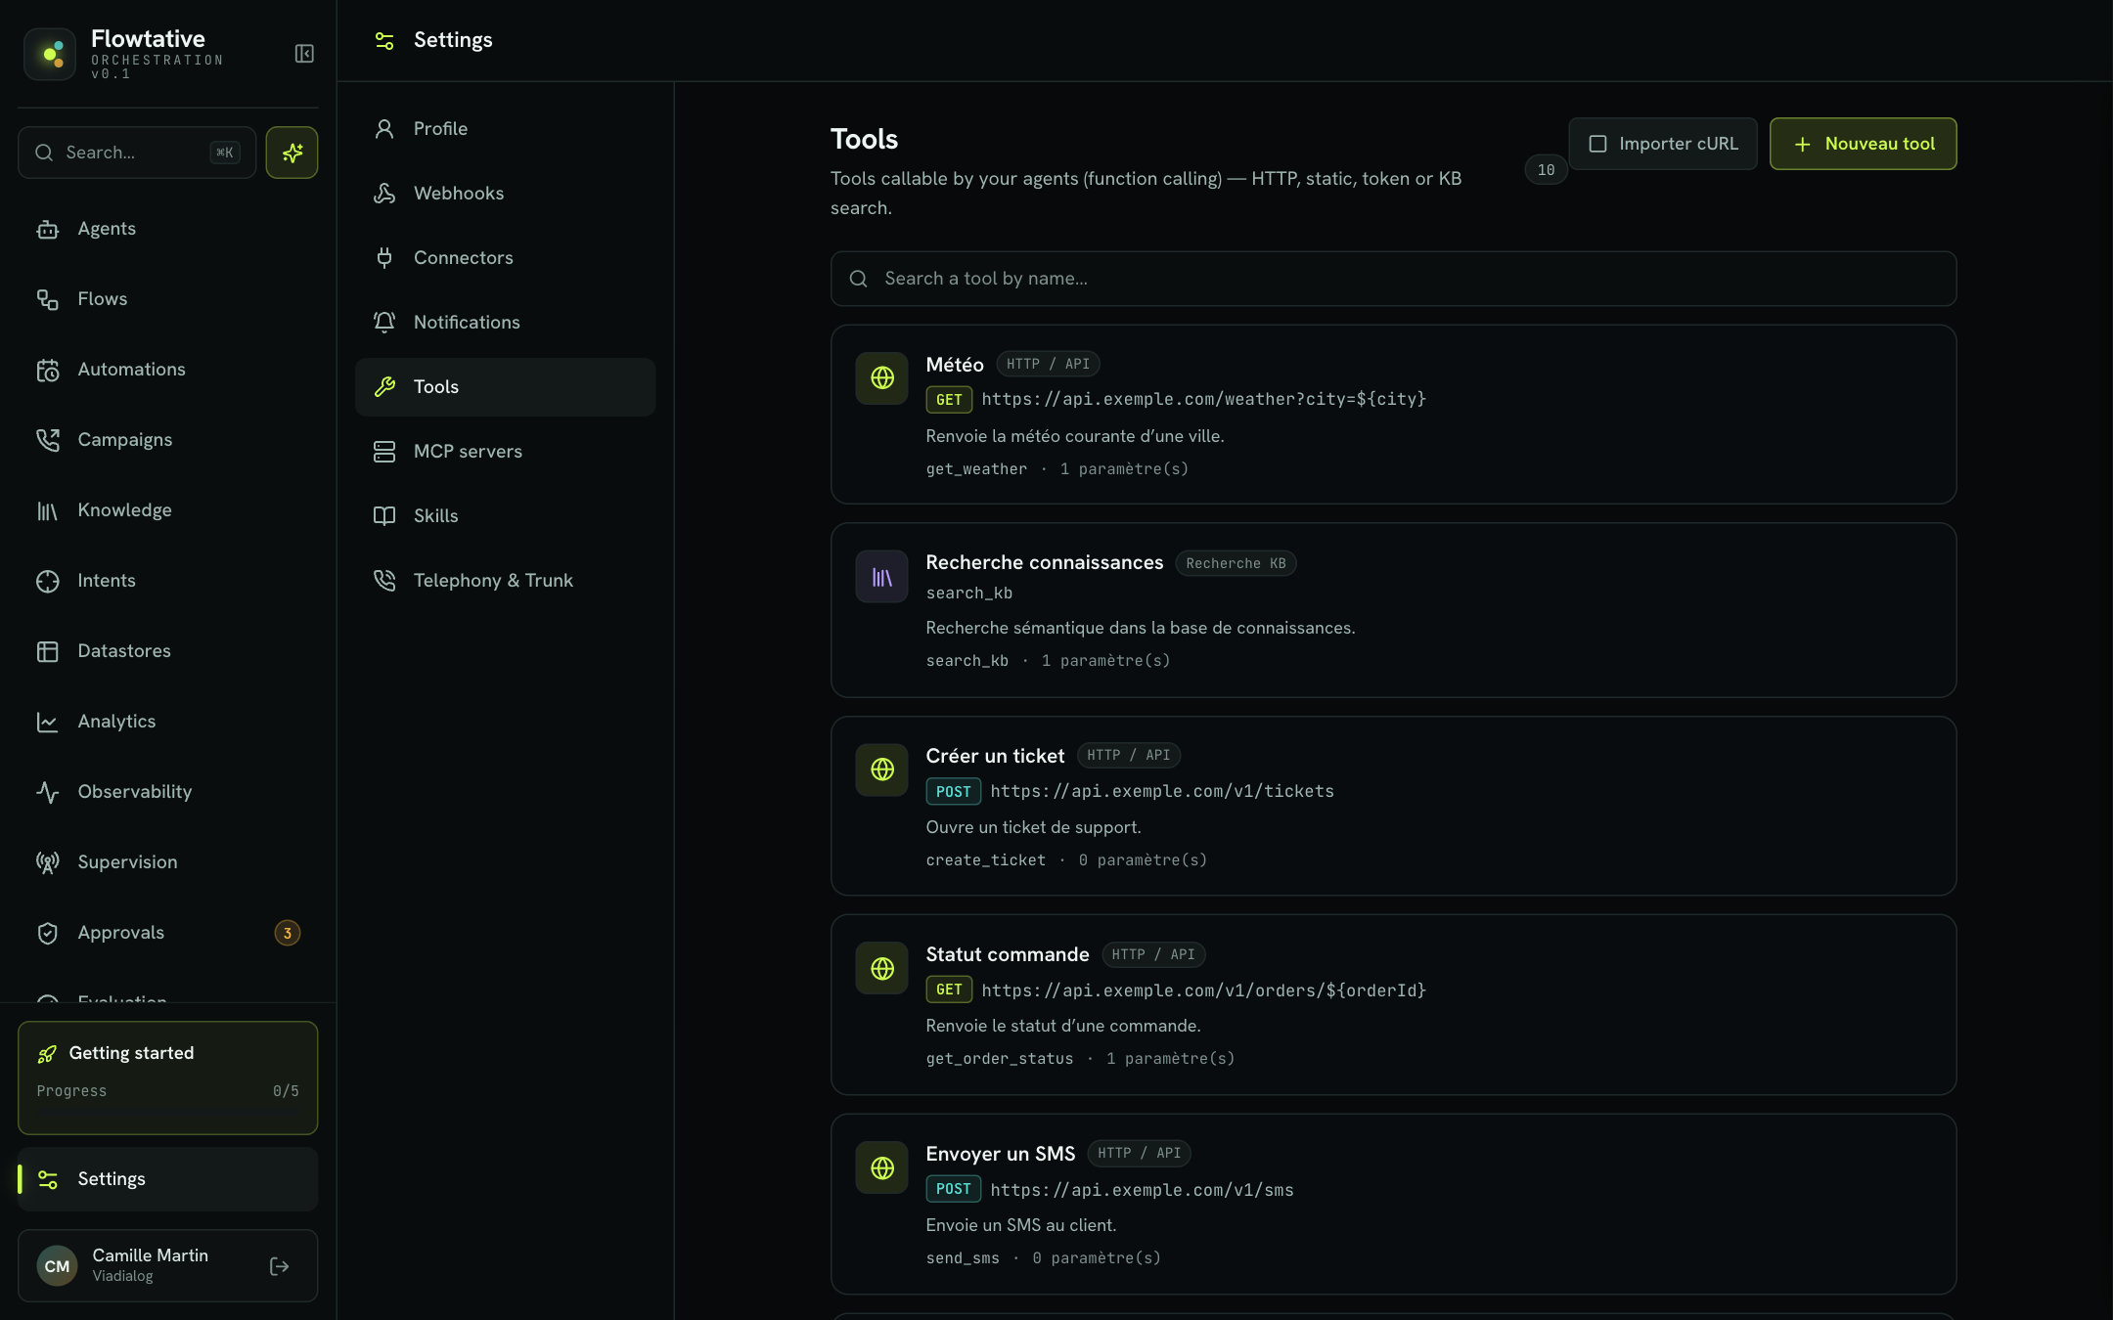Click the get_order_status function name
The height and width of the screenshot is (1320, 2113).
[x=1000, y=1059]
